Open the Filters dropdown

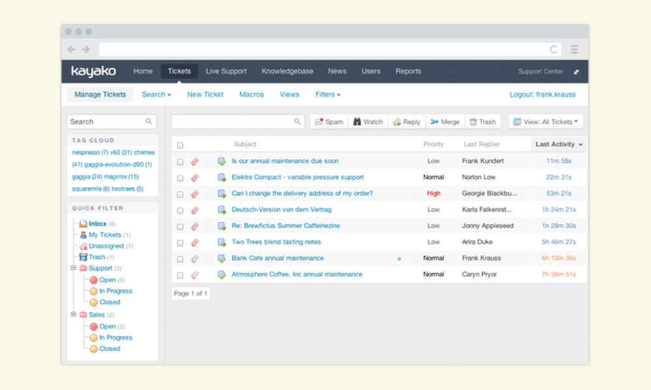coord(328,94)
